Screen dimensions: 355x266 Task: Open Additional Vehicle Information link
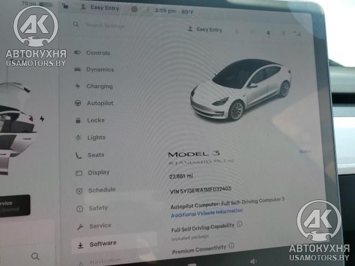pos(207,213)
